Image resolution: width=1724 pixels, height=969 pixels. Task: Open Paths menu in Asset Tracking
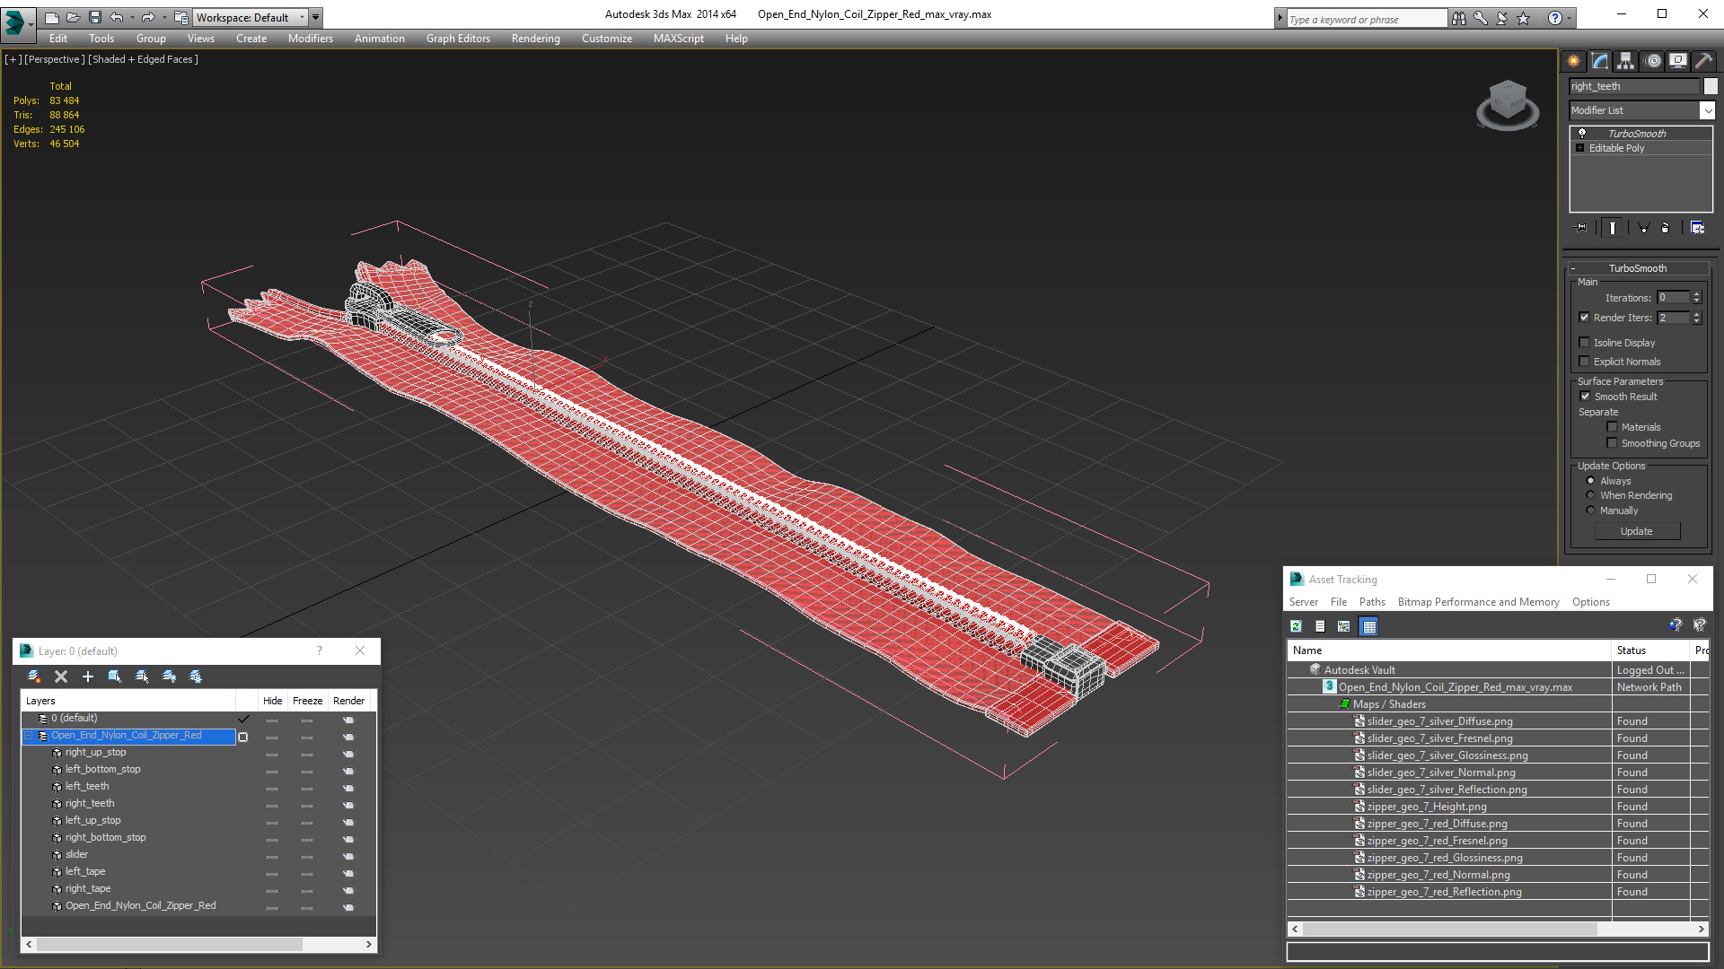[1371, 602]
